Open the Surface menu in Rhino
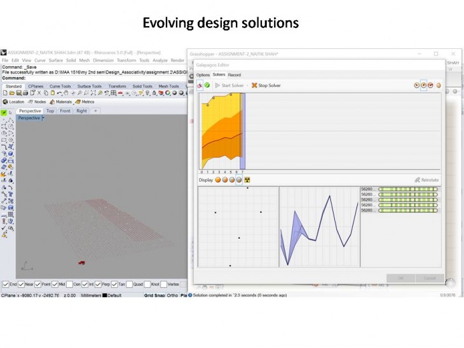The width and height of the screenshot is (464, 348). point(56,60)
